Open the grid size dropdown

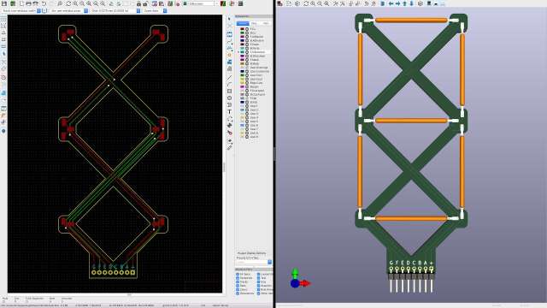click(x=138, y=11)
